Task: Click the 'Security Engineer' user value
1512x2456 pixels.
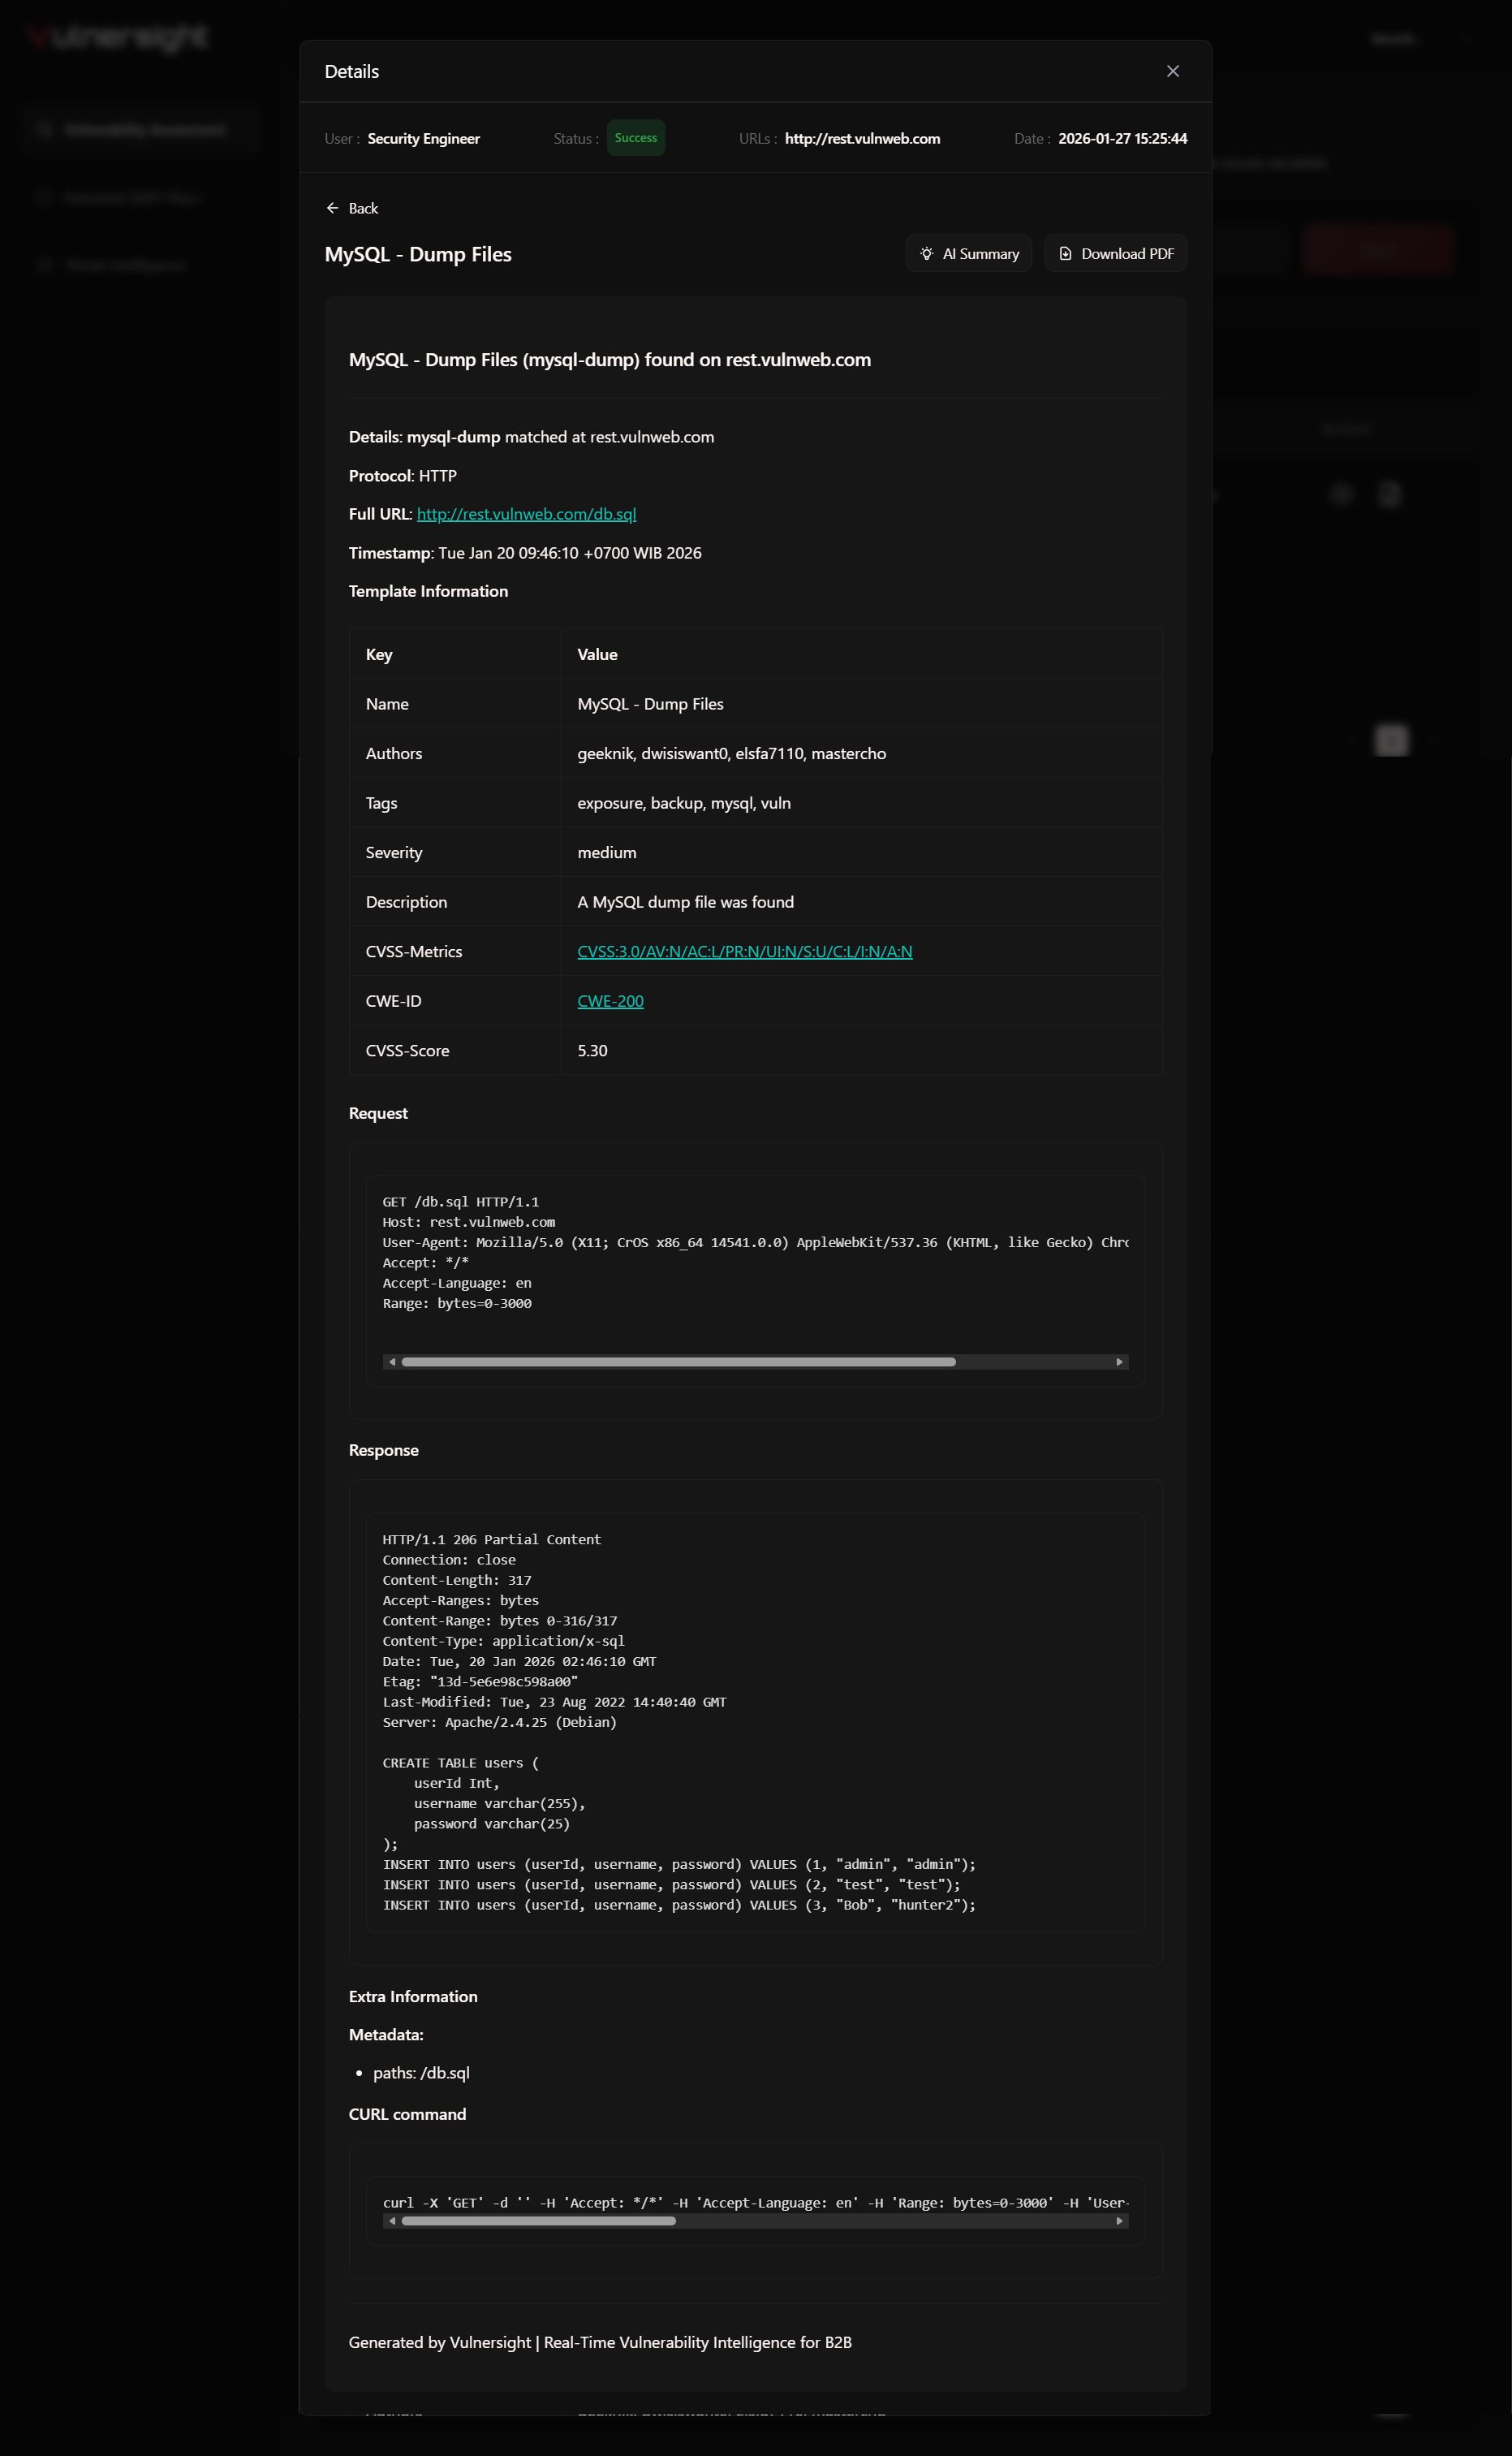Action: tap(423, 138)
